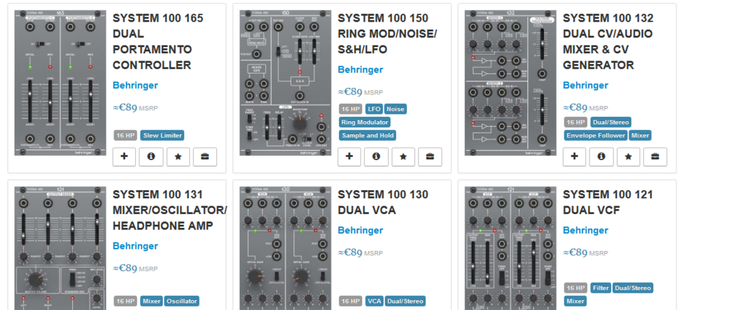Add System 100 150 module with plus icon
Screen dimensions: 737x310
click(x=349, y=156)
